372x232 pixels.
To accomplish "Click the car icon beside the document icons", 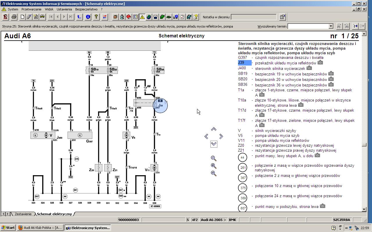I will click(42, 17).
